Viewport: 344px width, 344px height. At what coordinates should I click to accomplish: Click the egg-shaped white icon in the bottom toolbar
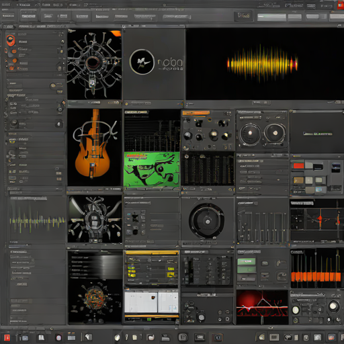click(117, 337)
